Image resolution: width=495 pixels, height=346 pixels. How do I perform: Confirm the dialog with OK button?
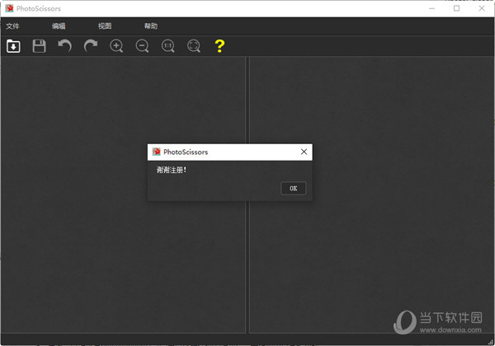[293, 189]
